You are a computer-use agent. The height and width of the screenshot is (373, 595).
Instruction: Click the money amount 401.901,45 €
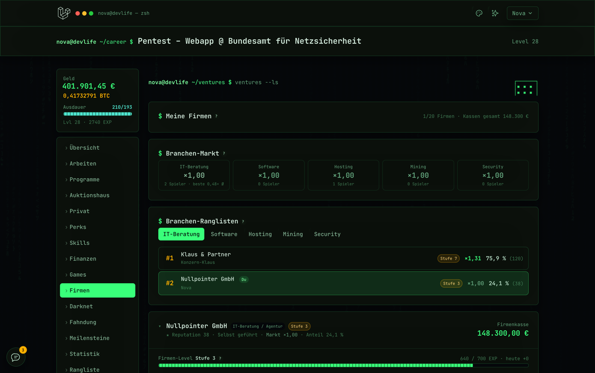89,86
